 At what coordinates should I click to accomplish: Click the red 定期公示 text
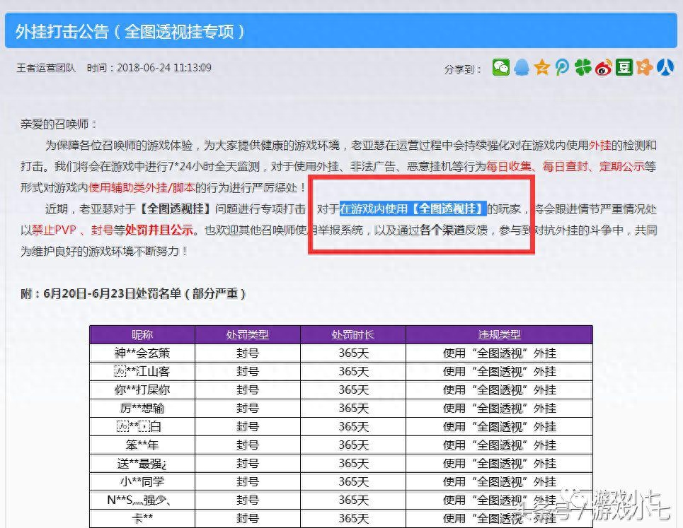[x=622, y=167]
